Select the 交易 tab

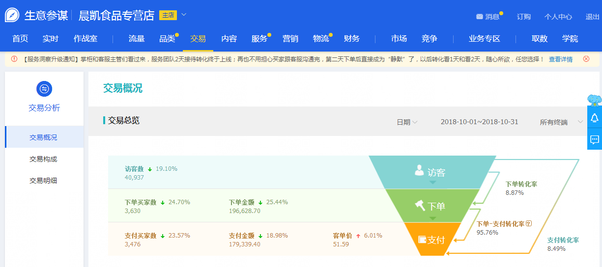[198, 38]
